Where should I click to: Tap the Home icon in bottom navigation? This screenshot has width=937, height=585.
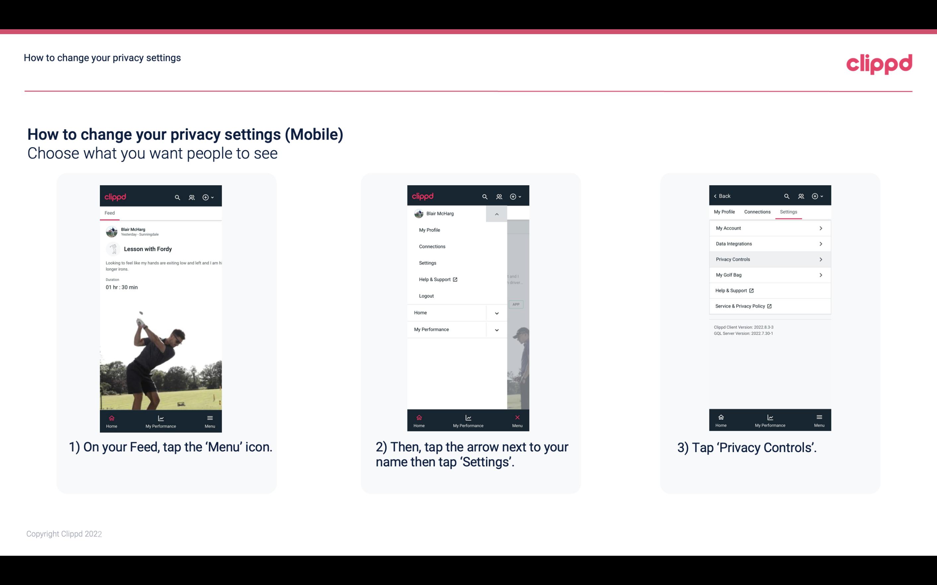point(111,419)
